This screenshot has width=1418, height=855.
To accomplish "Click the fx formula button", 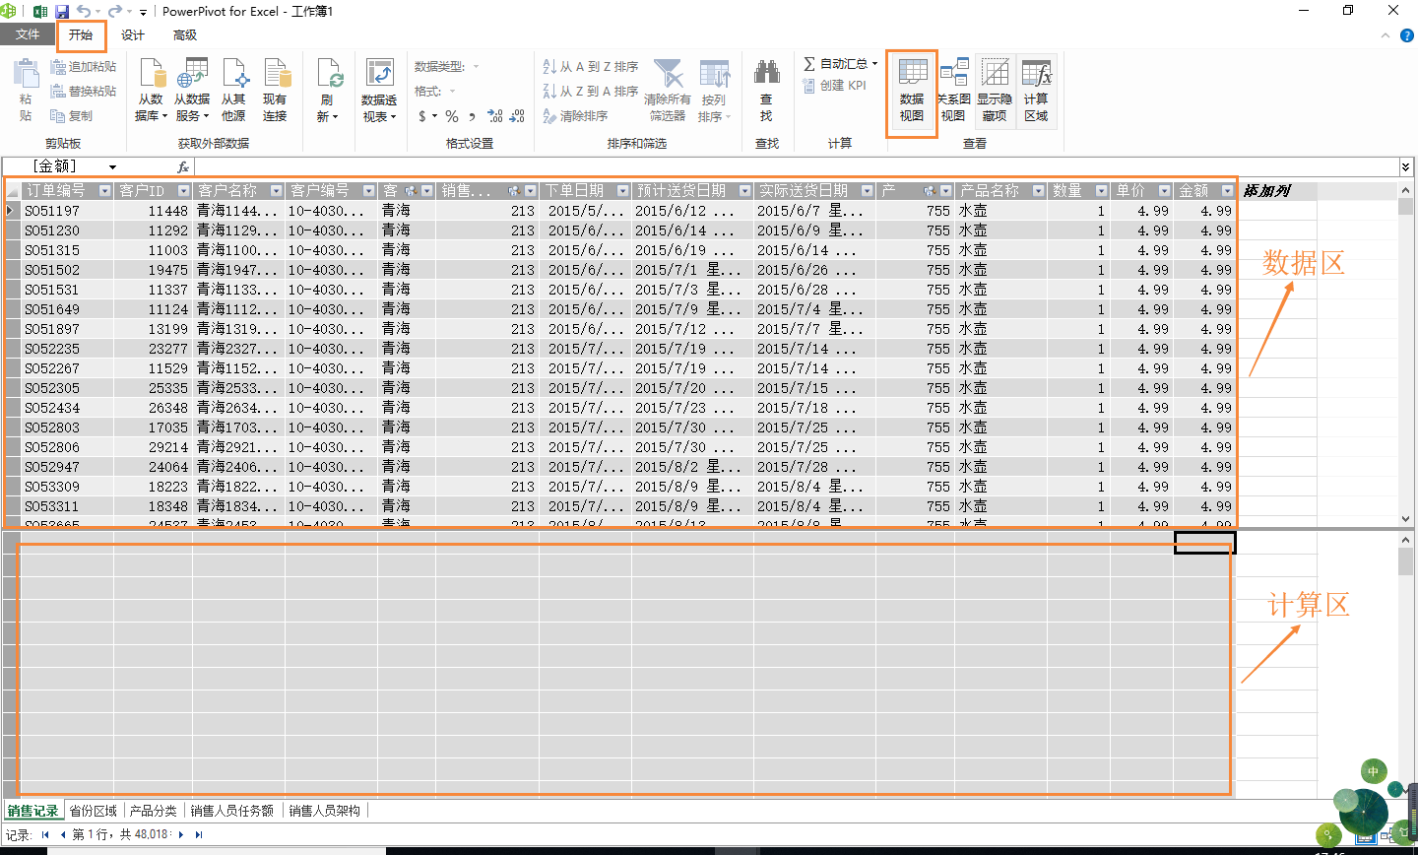I will tap(183, 167).
